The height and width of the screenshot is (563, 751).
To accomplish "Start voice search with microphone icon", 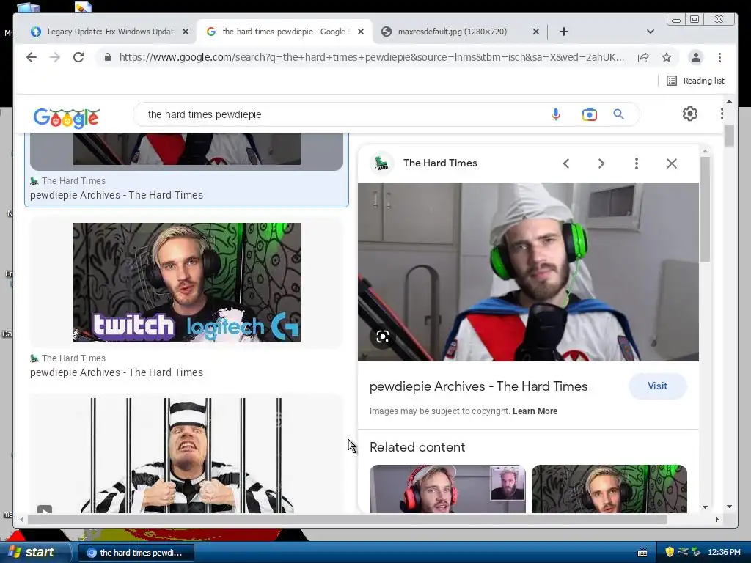I will [556, 114].
